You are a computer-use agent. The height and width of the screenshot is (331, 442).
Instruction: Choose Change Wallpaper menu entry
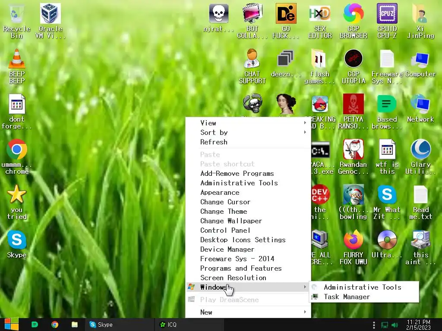coord(248,221)
